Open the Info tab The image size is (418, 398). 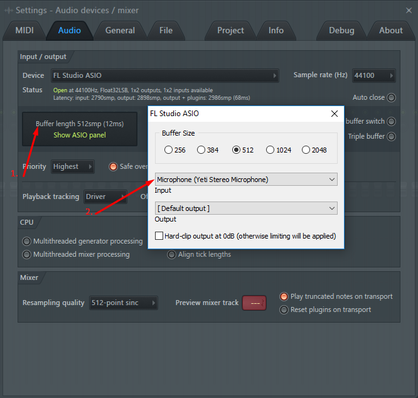tap(276, 30)
